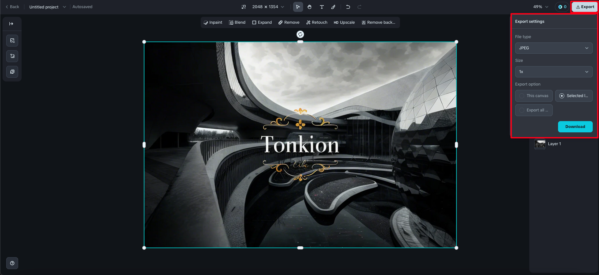599x275 pixels.
Task: Click Remove background tool
Action: coord(378,22)
